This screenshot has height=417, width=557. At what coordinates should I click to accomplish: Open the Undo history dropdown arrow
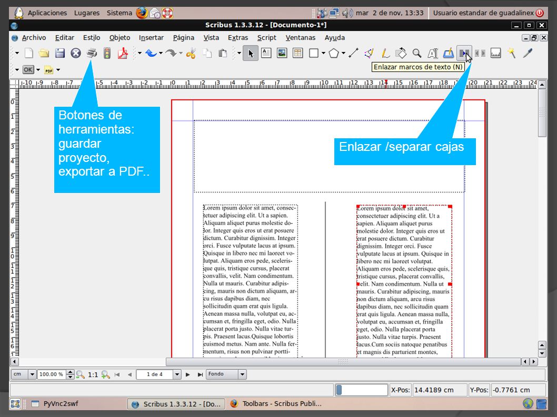coord(161,54)
